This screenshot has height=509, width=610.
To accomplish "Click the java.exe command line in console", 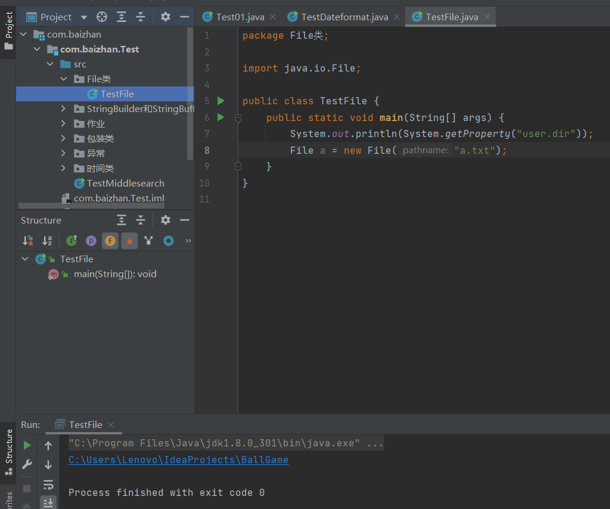I will point(226,443).
